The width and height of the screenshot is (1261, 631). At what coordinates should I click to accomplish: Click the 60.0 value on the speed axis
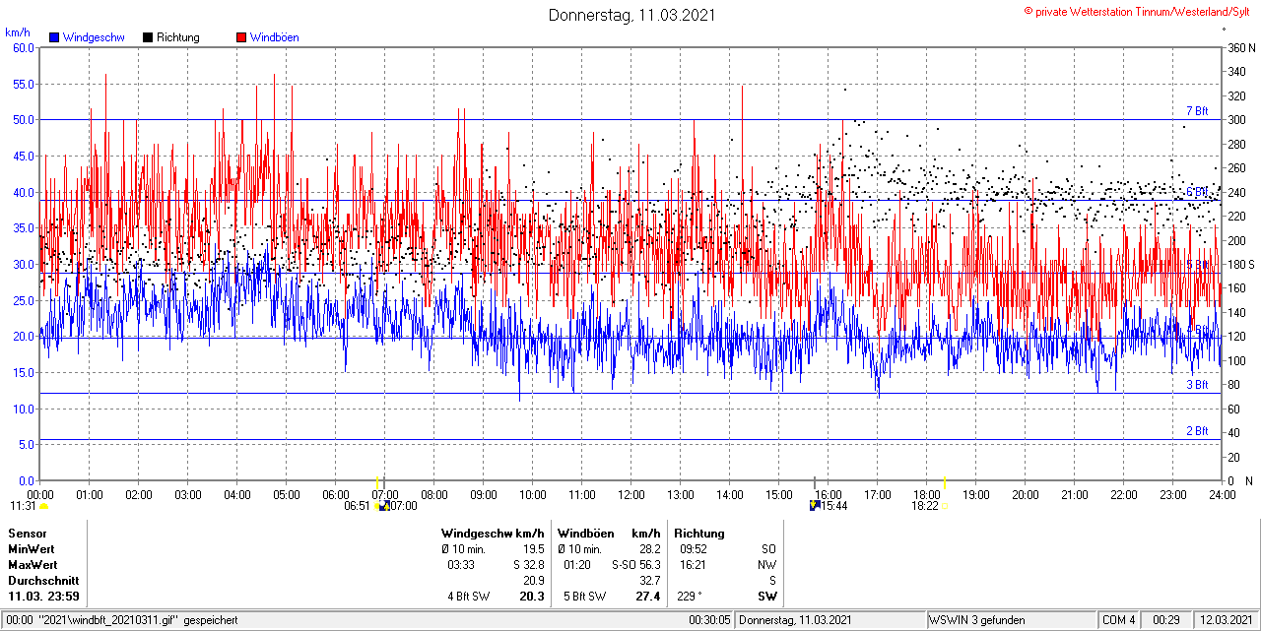click(x=24, y=47)
